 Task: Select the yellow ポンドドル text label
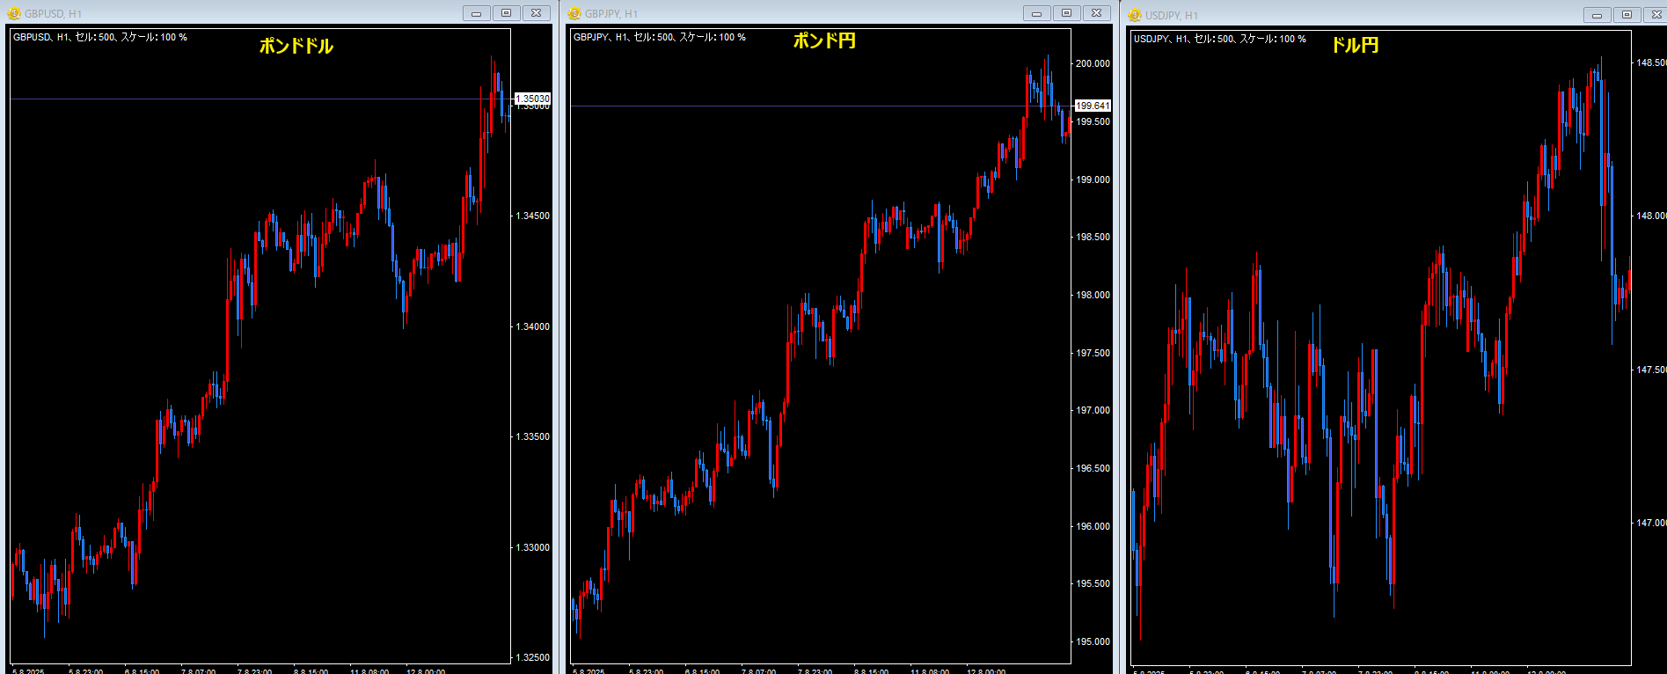pyautogui.click(x=296, y=46)
